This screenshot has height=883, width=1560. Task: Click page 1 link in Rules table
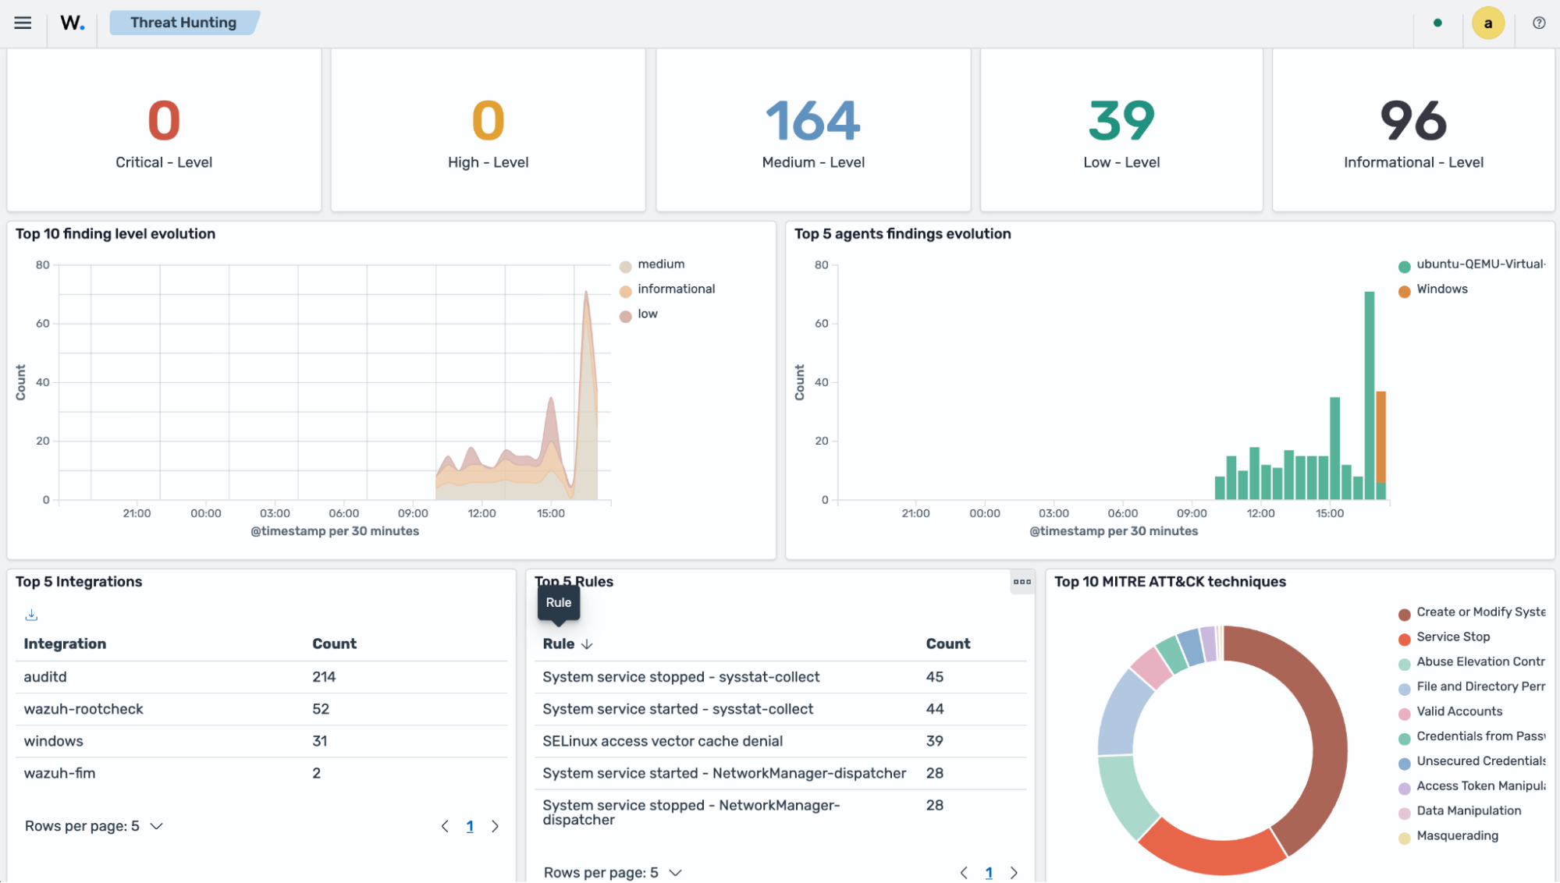pos(989,872)
